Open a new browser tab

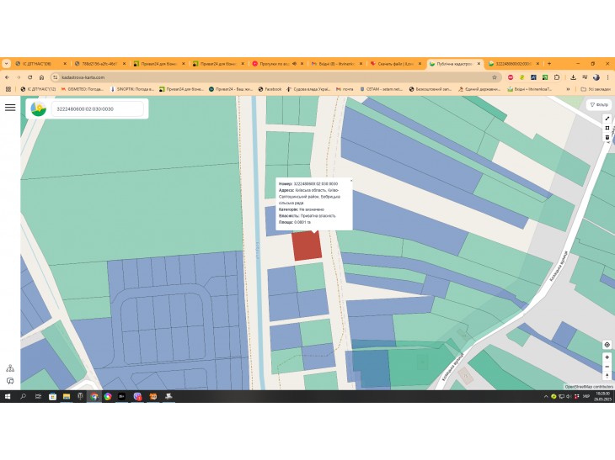pos(549,63)
